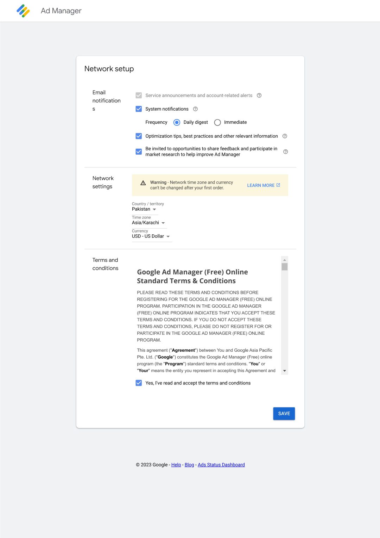This screenshot has height=538, width=380.
Task: Click the SAVE button
Action: coord(284,413)
